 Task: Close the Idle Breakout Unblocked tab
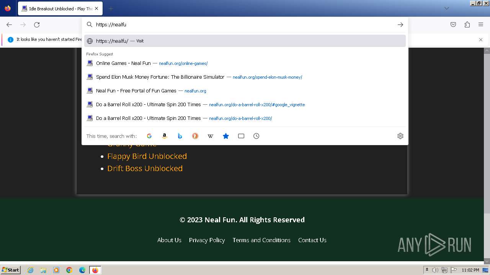click(96, 8)
